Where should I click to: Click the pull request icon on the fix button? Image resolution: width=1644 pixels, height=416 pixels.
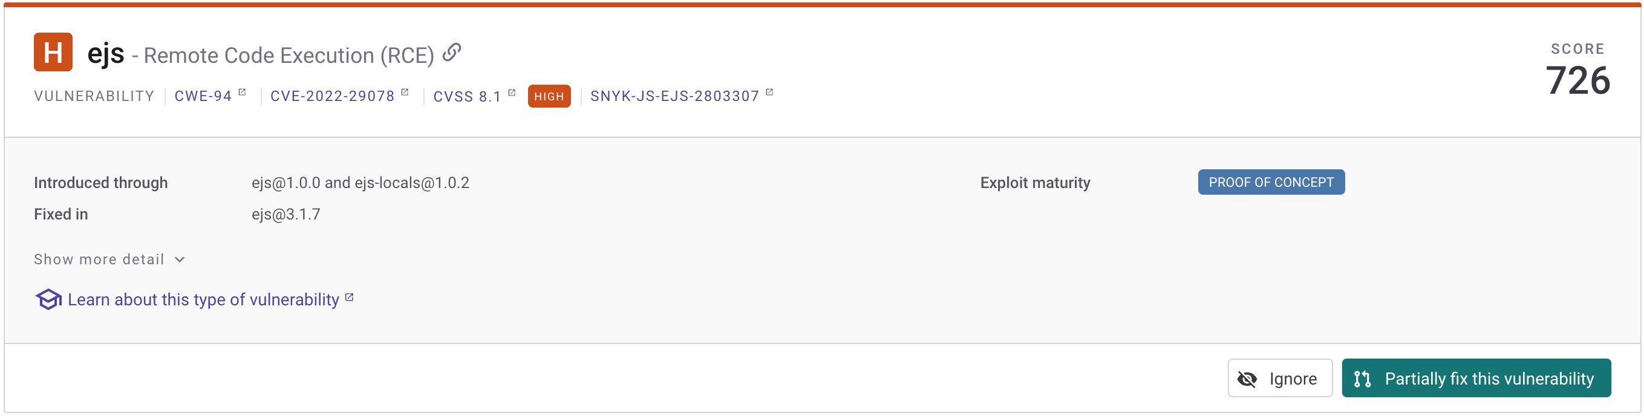tap(1363, 379)
